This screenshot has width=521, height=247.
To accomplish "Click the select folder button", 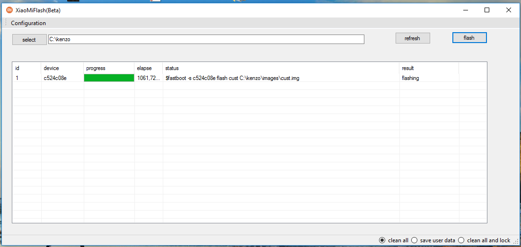I will [29, 40].
